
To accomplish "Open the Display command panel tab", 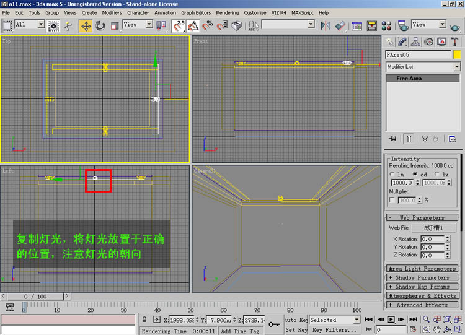I will [441, 42].
